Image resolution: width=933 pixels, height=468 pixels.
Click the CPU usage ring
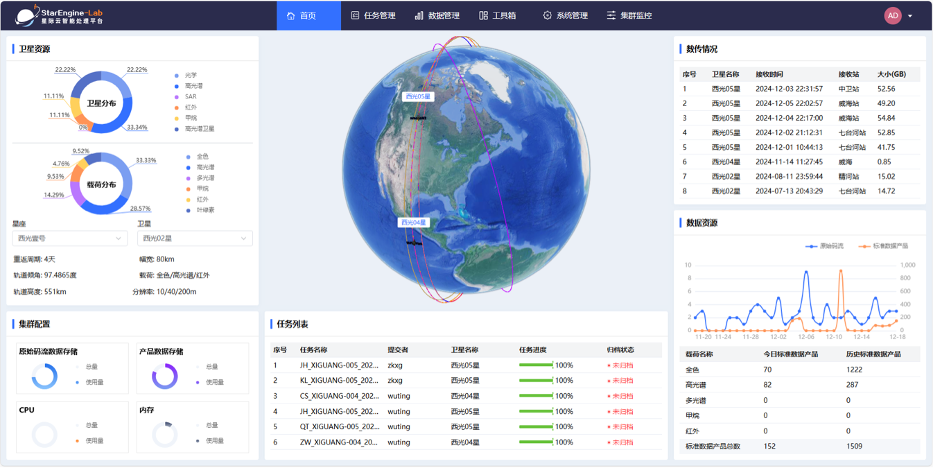click(x=44, y=435)
